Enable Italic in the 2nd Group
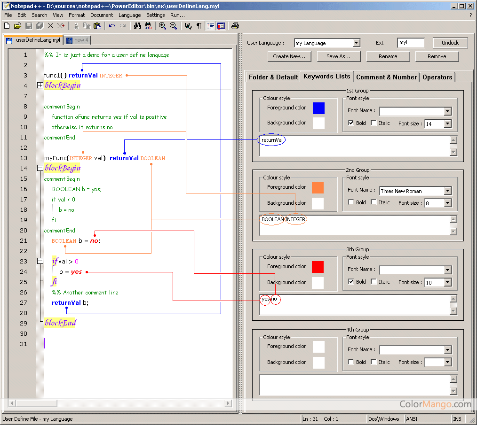 374,202
